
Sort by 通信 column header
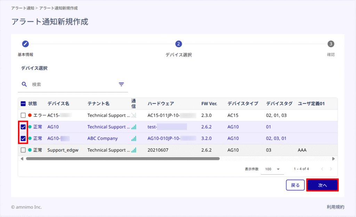click(133, 104)
